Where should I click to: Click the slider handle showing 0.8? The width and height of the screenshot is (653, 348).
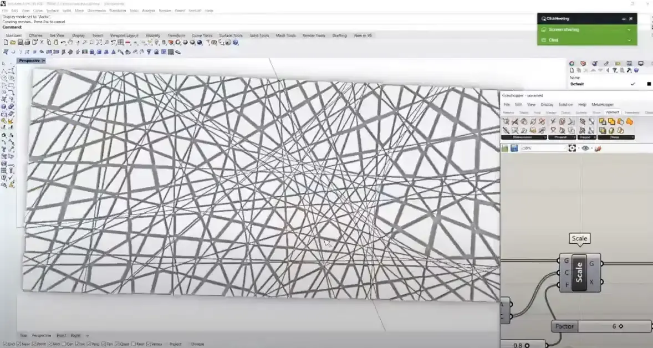tap(527, 345)
